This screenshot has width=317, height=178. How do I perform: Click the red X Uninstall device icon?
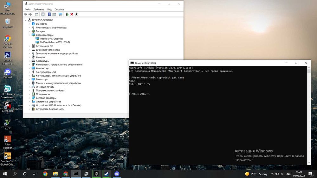coord(72,14)
